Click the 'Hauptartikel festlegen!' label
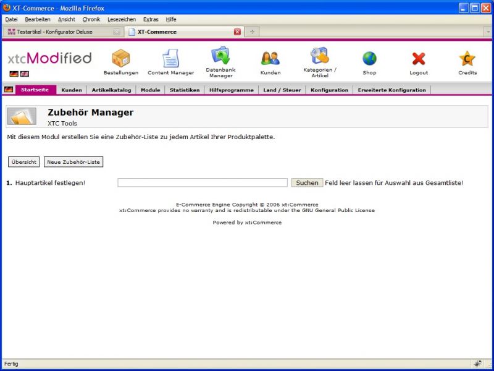Image resolution: width=494 pixels, height=371 pixels. (x=50, y=182)
